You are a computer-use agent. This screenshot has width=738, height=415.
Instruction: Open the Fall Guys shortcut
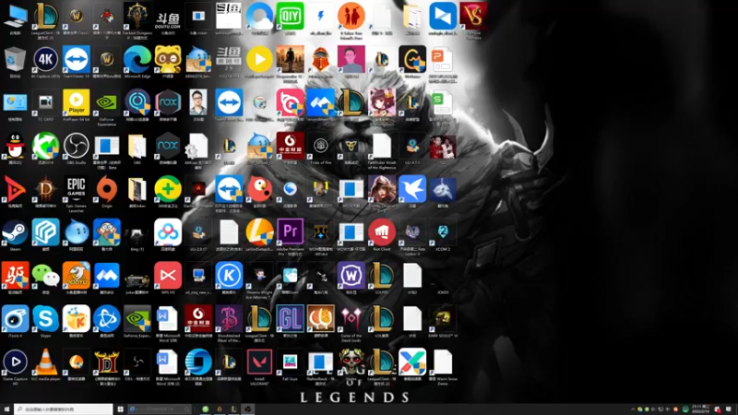pos(290,364)
